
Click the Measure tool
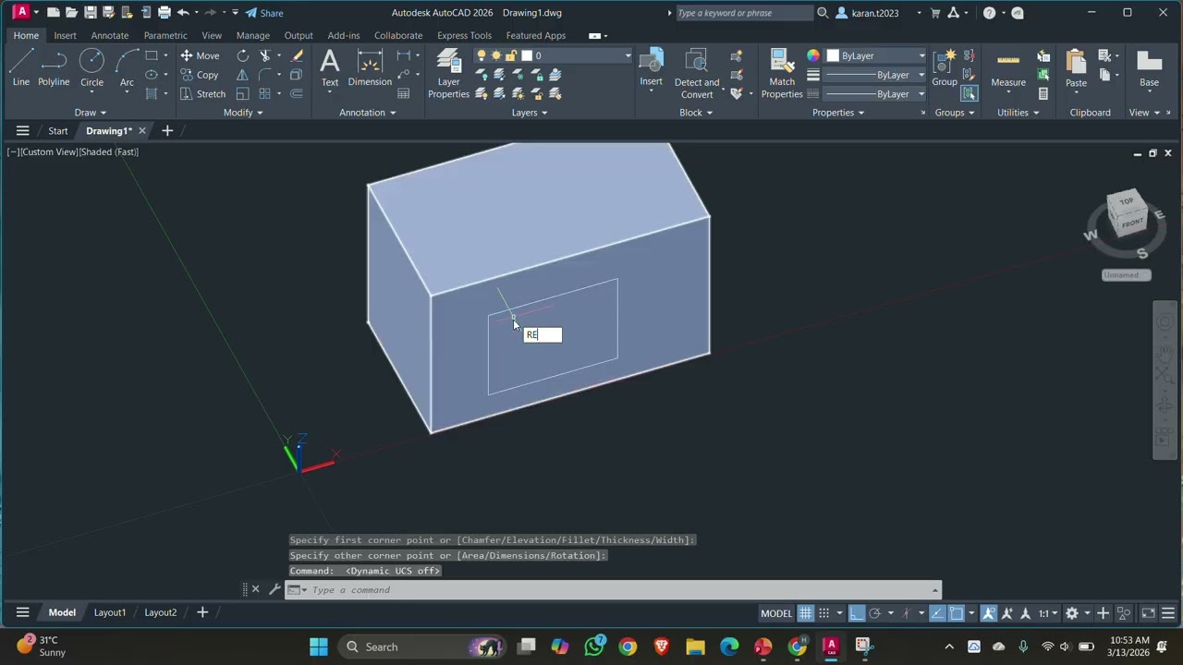click(x=1008, y=68)
